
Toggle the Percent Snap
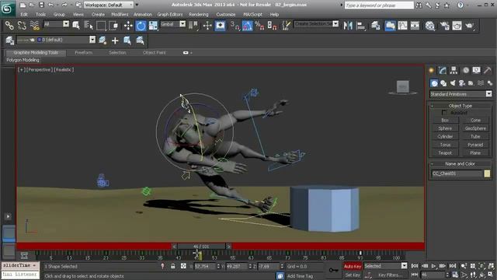point(259,26)
